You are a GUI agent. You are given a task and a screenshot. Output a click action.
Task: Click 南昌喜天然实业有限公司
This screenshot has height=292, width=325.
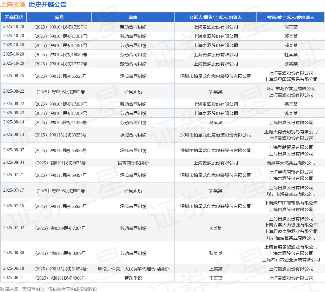pos(291,163)
